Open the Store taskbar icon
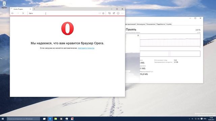This screenshot has height=121, width=216. click(x=61, y=119)
